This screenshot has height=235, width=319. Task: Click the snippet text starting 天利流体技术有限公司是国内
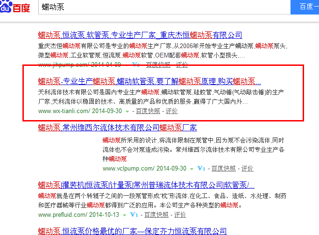pos(161,97)
